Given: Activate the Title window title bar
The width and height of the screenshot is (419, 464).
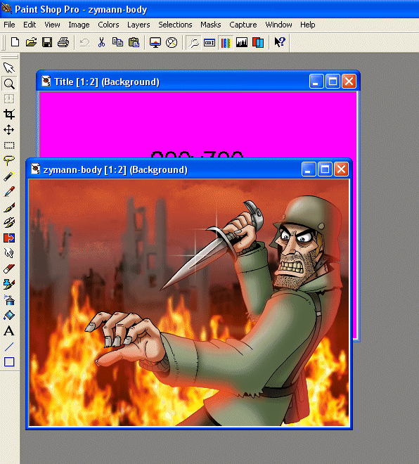Looking at the screenshot, I should click(x=198, y=82).
